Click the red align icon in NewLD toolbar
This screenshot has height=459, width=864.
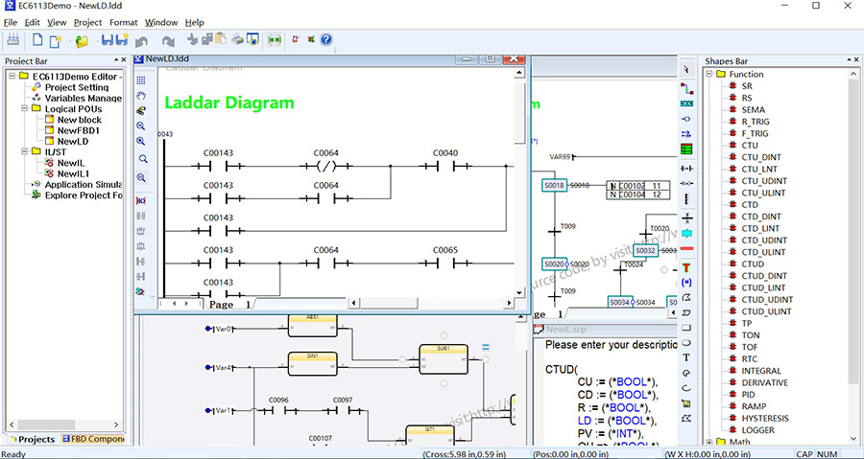141,200
